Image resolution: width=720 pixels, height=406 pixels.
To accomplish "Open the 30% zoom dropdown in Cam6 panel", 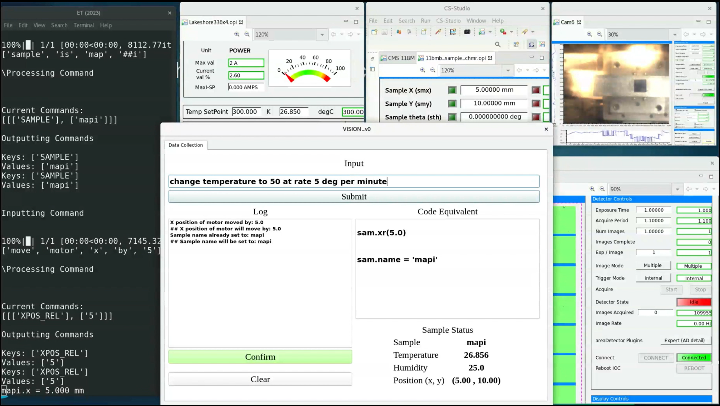I will [675, 35].
